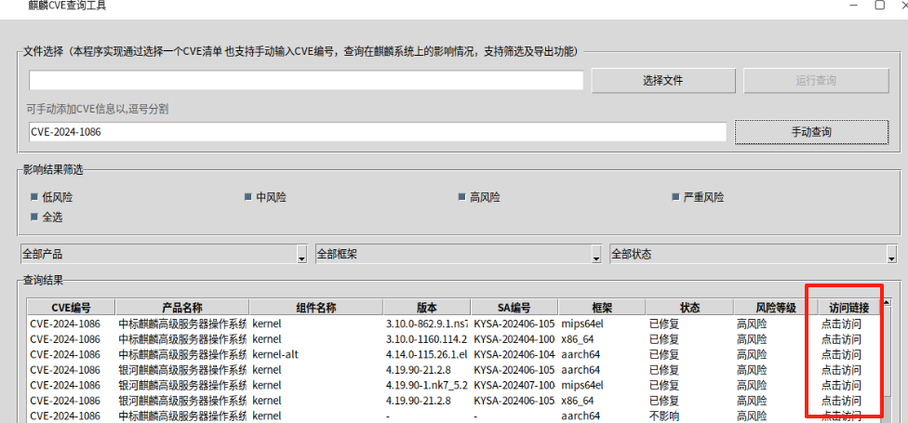Open 点击访问 in the 3.10.0-862.9.1.ns7 row
Screen dimensions: 908x423
(x=841, y=324)
